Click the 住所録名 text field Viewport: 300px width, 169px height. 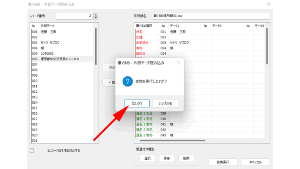pos(211,16)
